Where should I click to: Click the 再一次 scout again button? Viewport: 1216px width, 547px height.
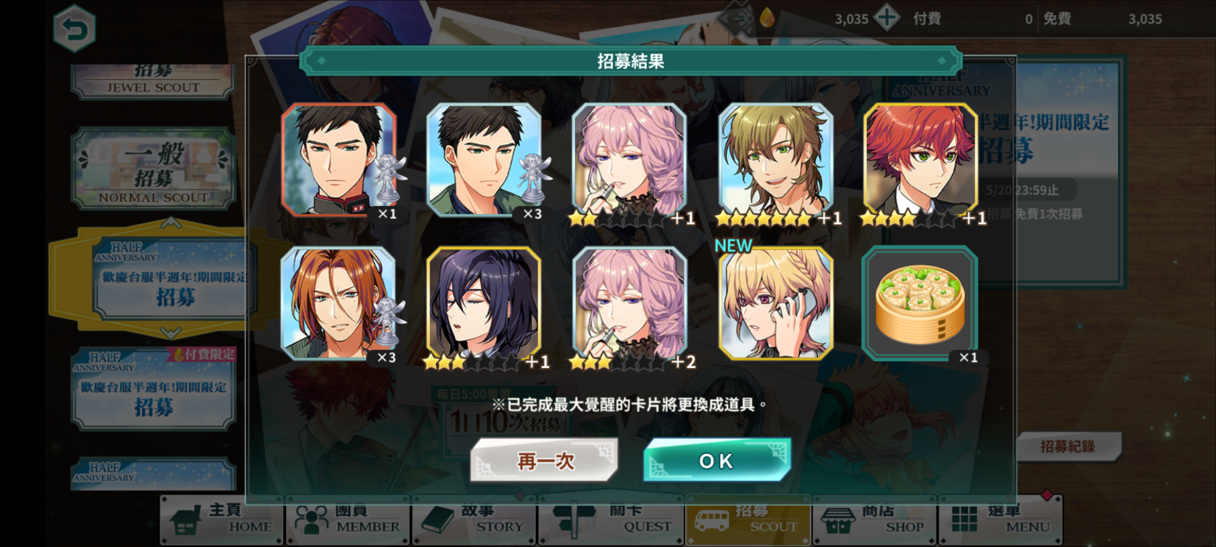(545, 460)
